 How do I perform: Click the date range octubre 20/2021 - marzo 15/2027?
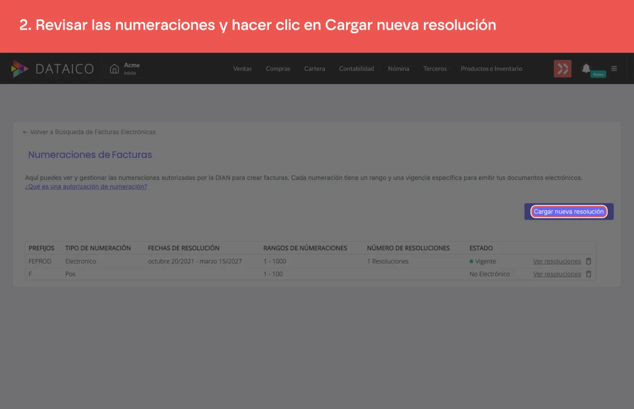pos(195,261)
